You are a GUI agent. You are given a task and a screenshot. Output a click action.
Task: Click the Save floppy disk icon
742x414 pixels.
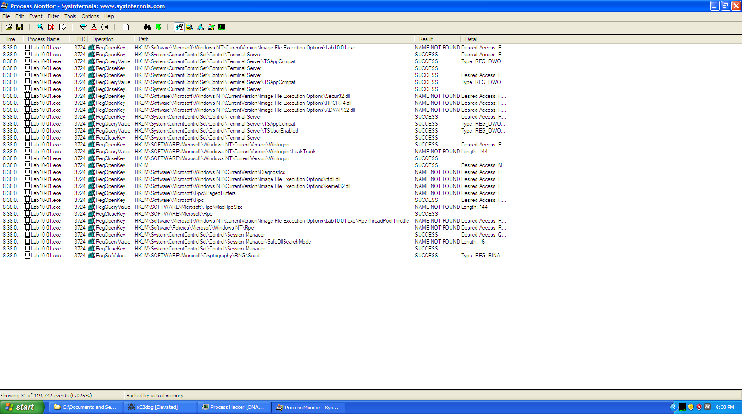coord(19,27)
